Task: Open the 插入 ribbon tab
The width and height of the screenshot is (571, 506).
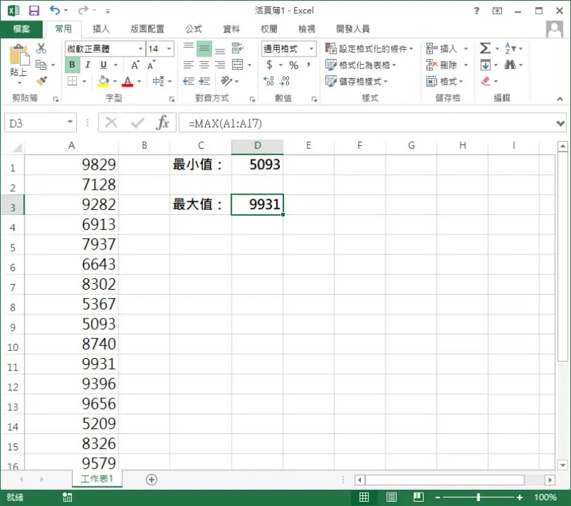Action: click(101, 29)
